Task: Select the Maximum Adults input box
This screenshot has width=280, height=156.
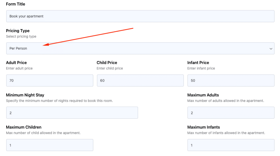Action: point(231,113)
